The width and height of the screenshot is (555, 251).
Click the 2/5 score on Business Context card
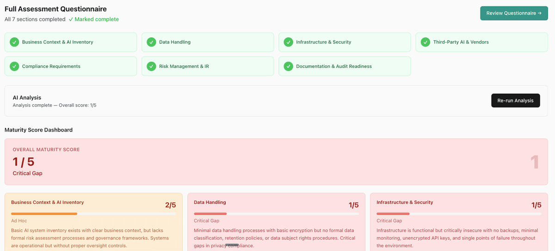click(170, 205)
